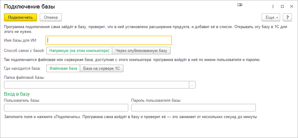Click the Имя базы для ИИ label

tap(21, 40)
